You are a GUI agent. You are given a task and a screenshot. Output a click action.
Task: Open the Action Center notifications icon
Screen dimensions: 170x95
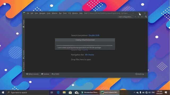click(166, 92)
